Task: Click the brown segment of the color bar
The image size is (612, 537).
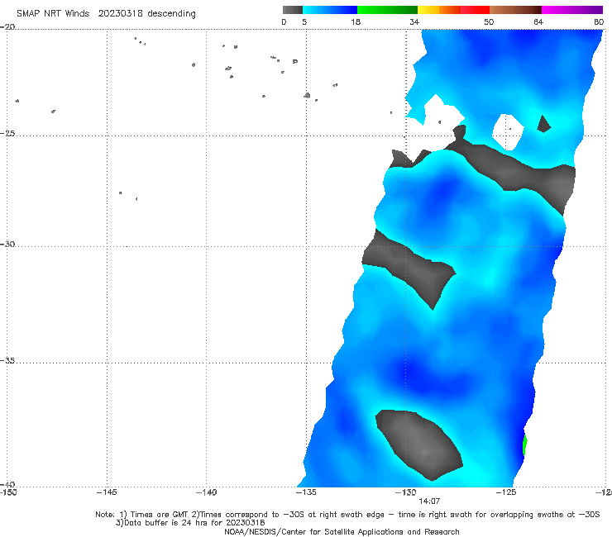Action: click(x=515, y=10)
